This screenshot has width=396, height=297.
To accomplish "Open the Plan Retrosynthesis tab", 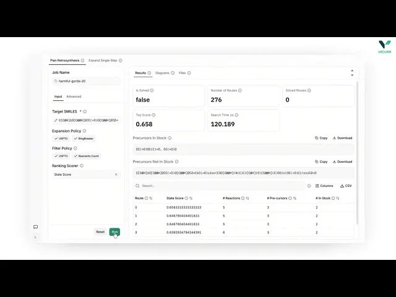I will 64,61.
